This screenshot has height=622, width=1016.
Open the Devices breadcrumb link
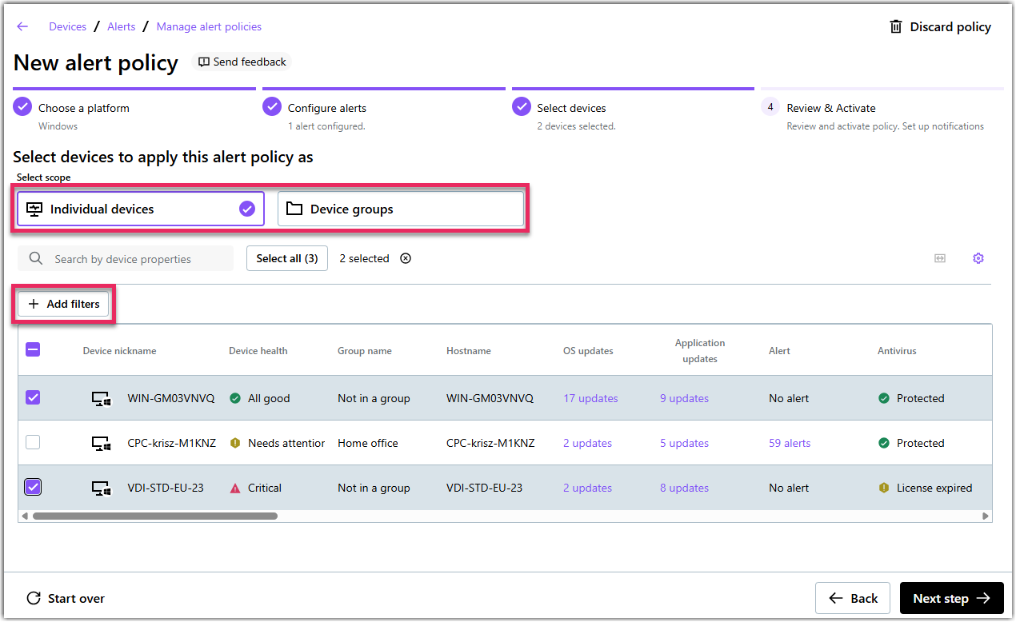[67, 26]
